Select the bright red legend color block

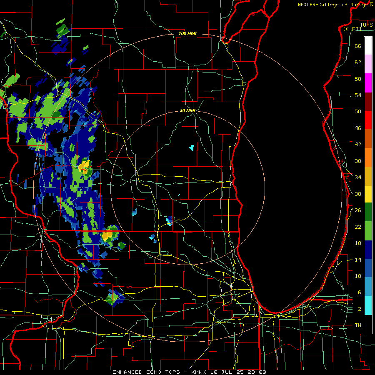point(368,120)
